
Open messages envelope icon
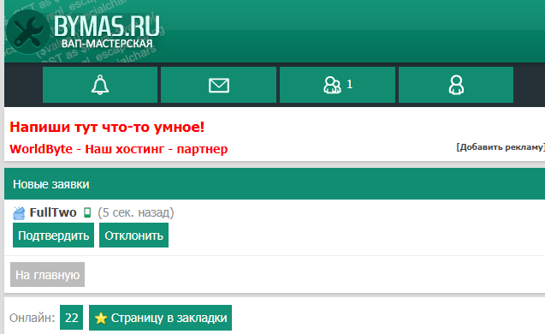coord(219,85)
